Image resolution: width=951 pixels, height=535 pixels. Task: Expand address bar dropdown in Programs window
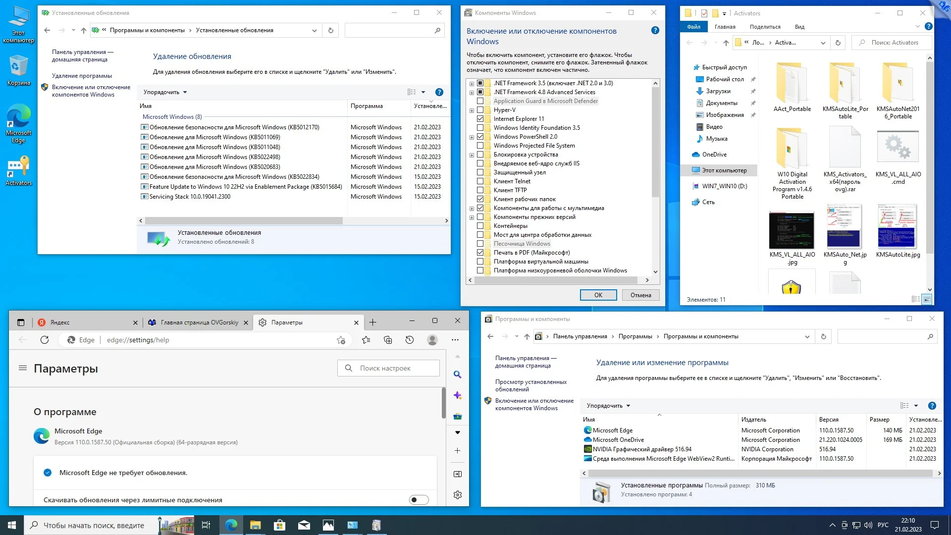[x=807, y=337]
